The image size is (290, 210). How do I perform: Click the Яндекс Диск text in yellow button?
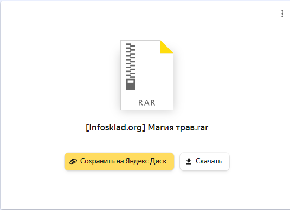point(146,161)
